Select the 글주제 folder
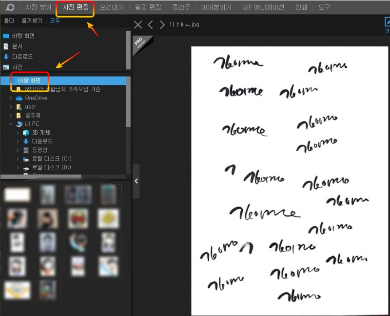Viewport: 390px width, 316px height. (x=32, y=115)
